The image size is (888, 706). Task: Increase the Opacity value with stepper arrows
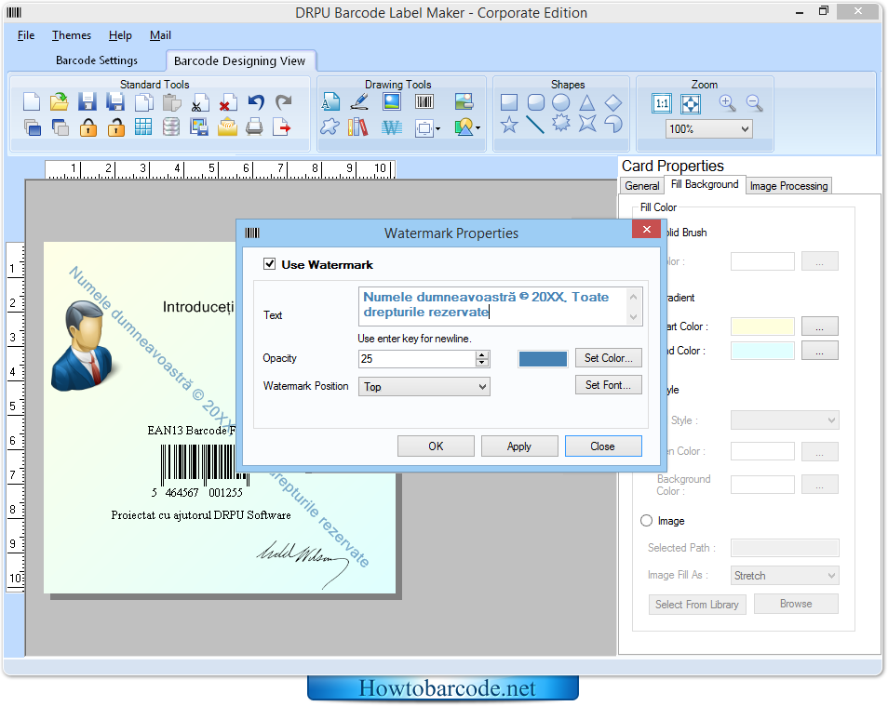pyautogui.click(x=482, y=354)
